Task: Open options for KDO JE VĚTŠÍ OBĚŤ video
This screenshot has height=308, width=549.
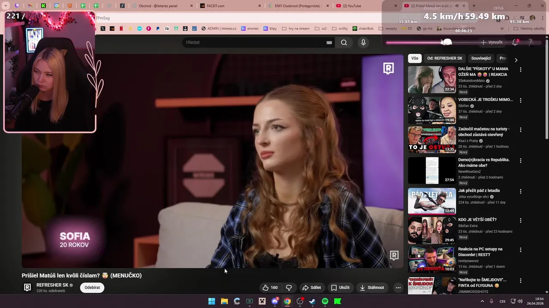Action: 521,220
